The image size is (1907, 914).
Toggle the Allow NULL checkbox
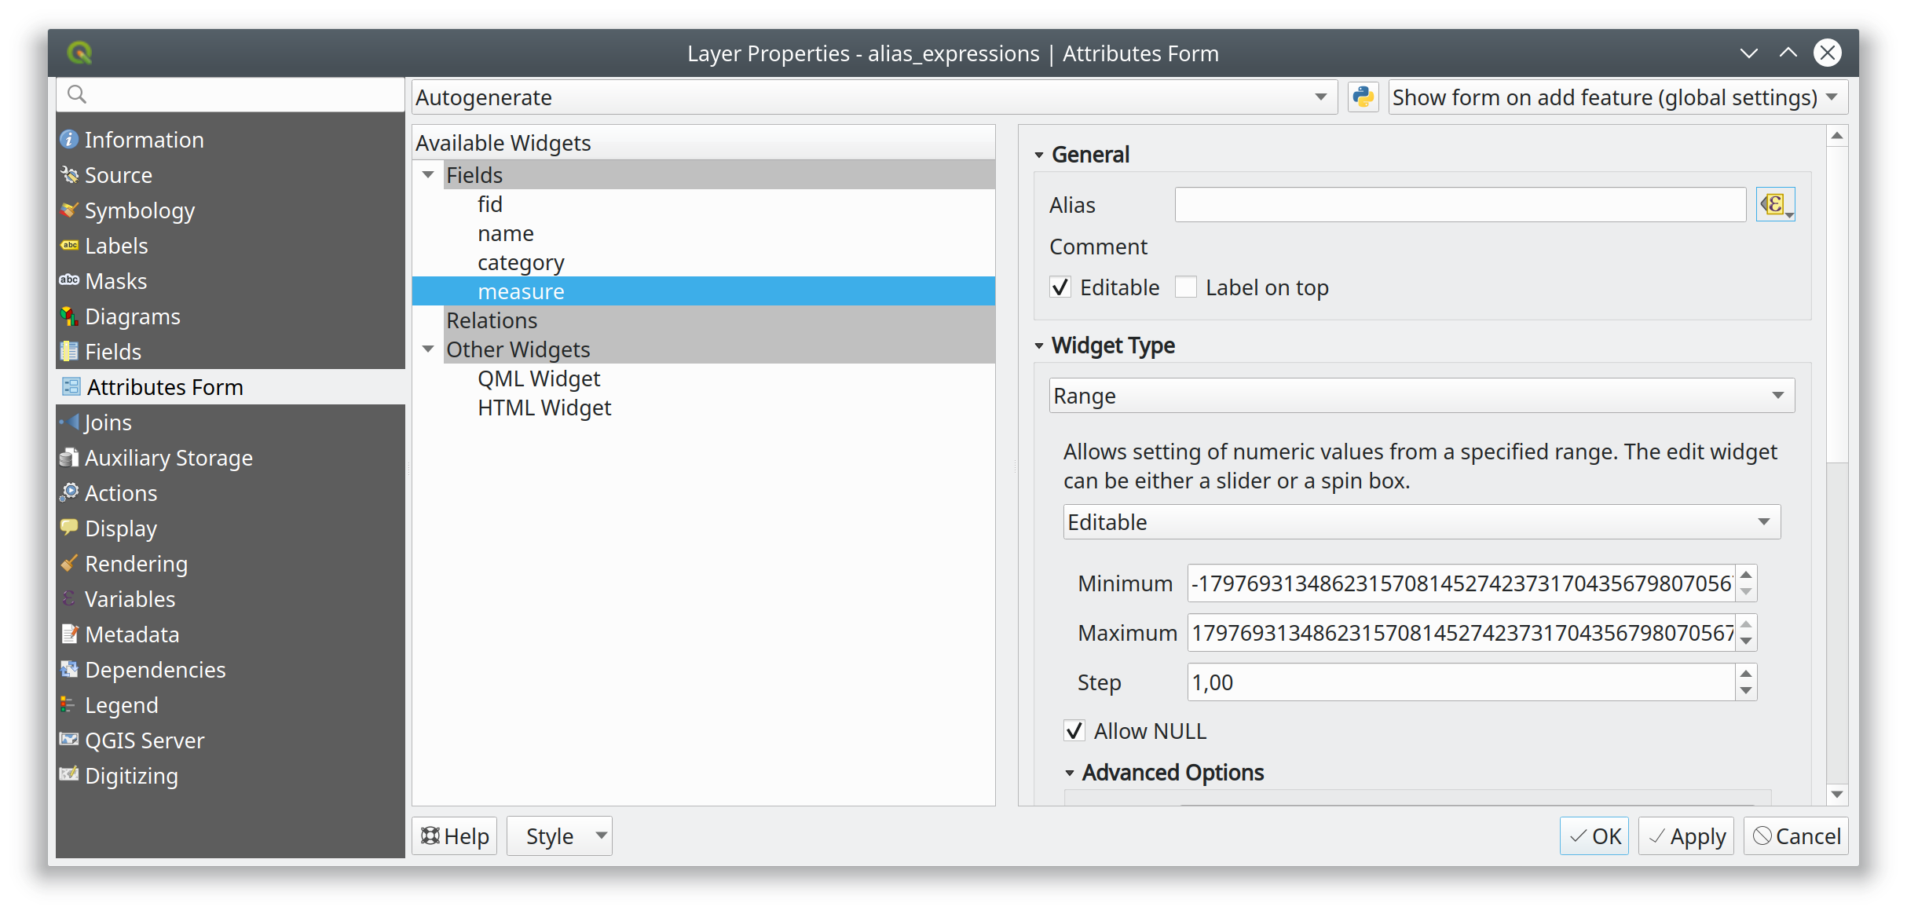click(x=1074, y=731)
